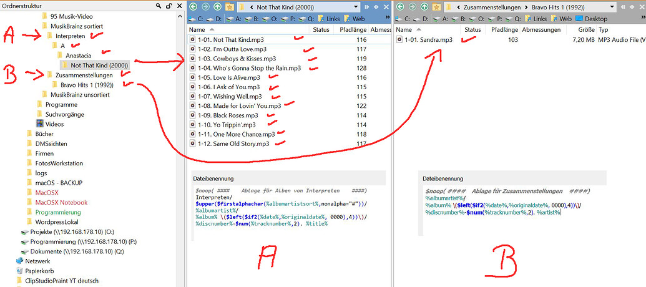Open drive D: in left pane toolbar

pos(215,19)
